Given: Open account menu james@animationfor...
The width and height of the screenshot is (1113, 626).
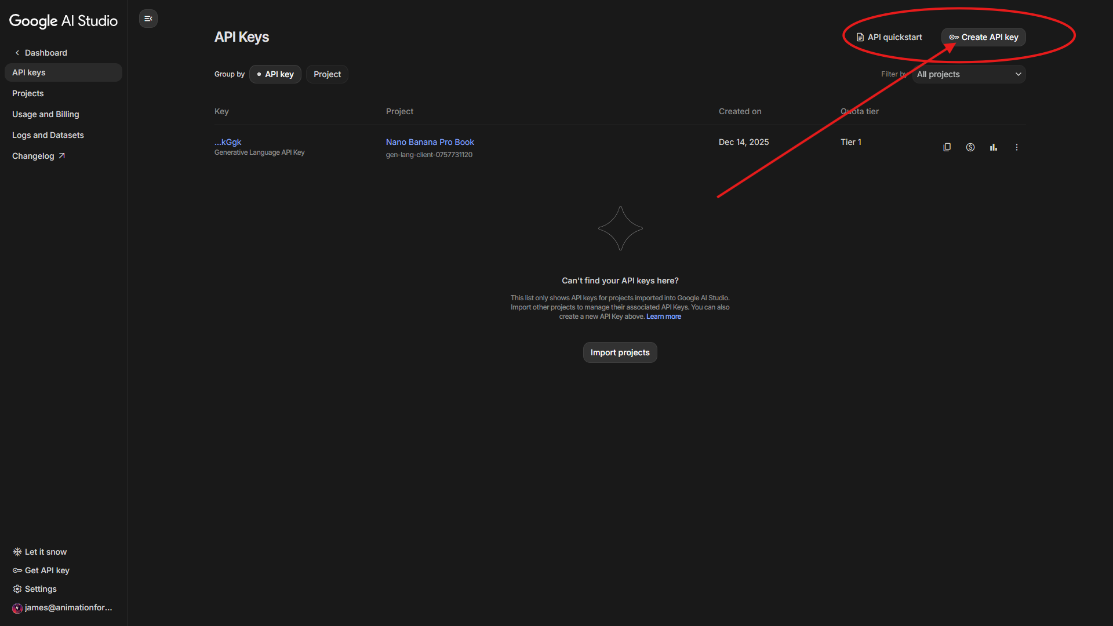Looking at the screenshot, I should click(x=62, y=607).
